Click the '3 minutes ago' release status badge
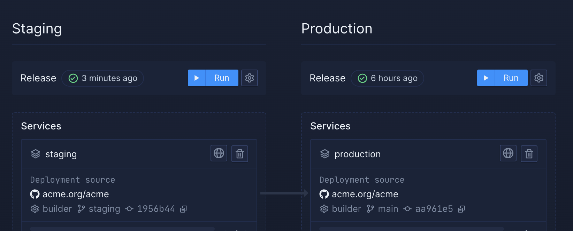Viewport: 573px width, 231px height. tap(103, 78)
